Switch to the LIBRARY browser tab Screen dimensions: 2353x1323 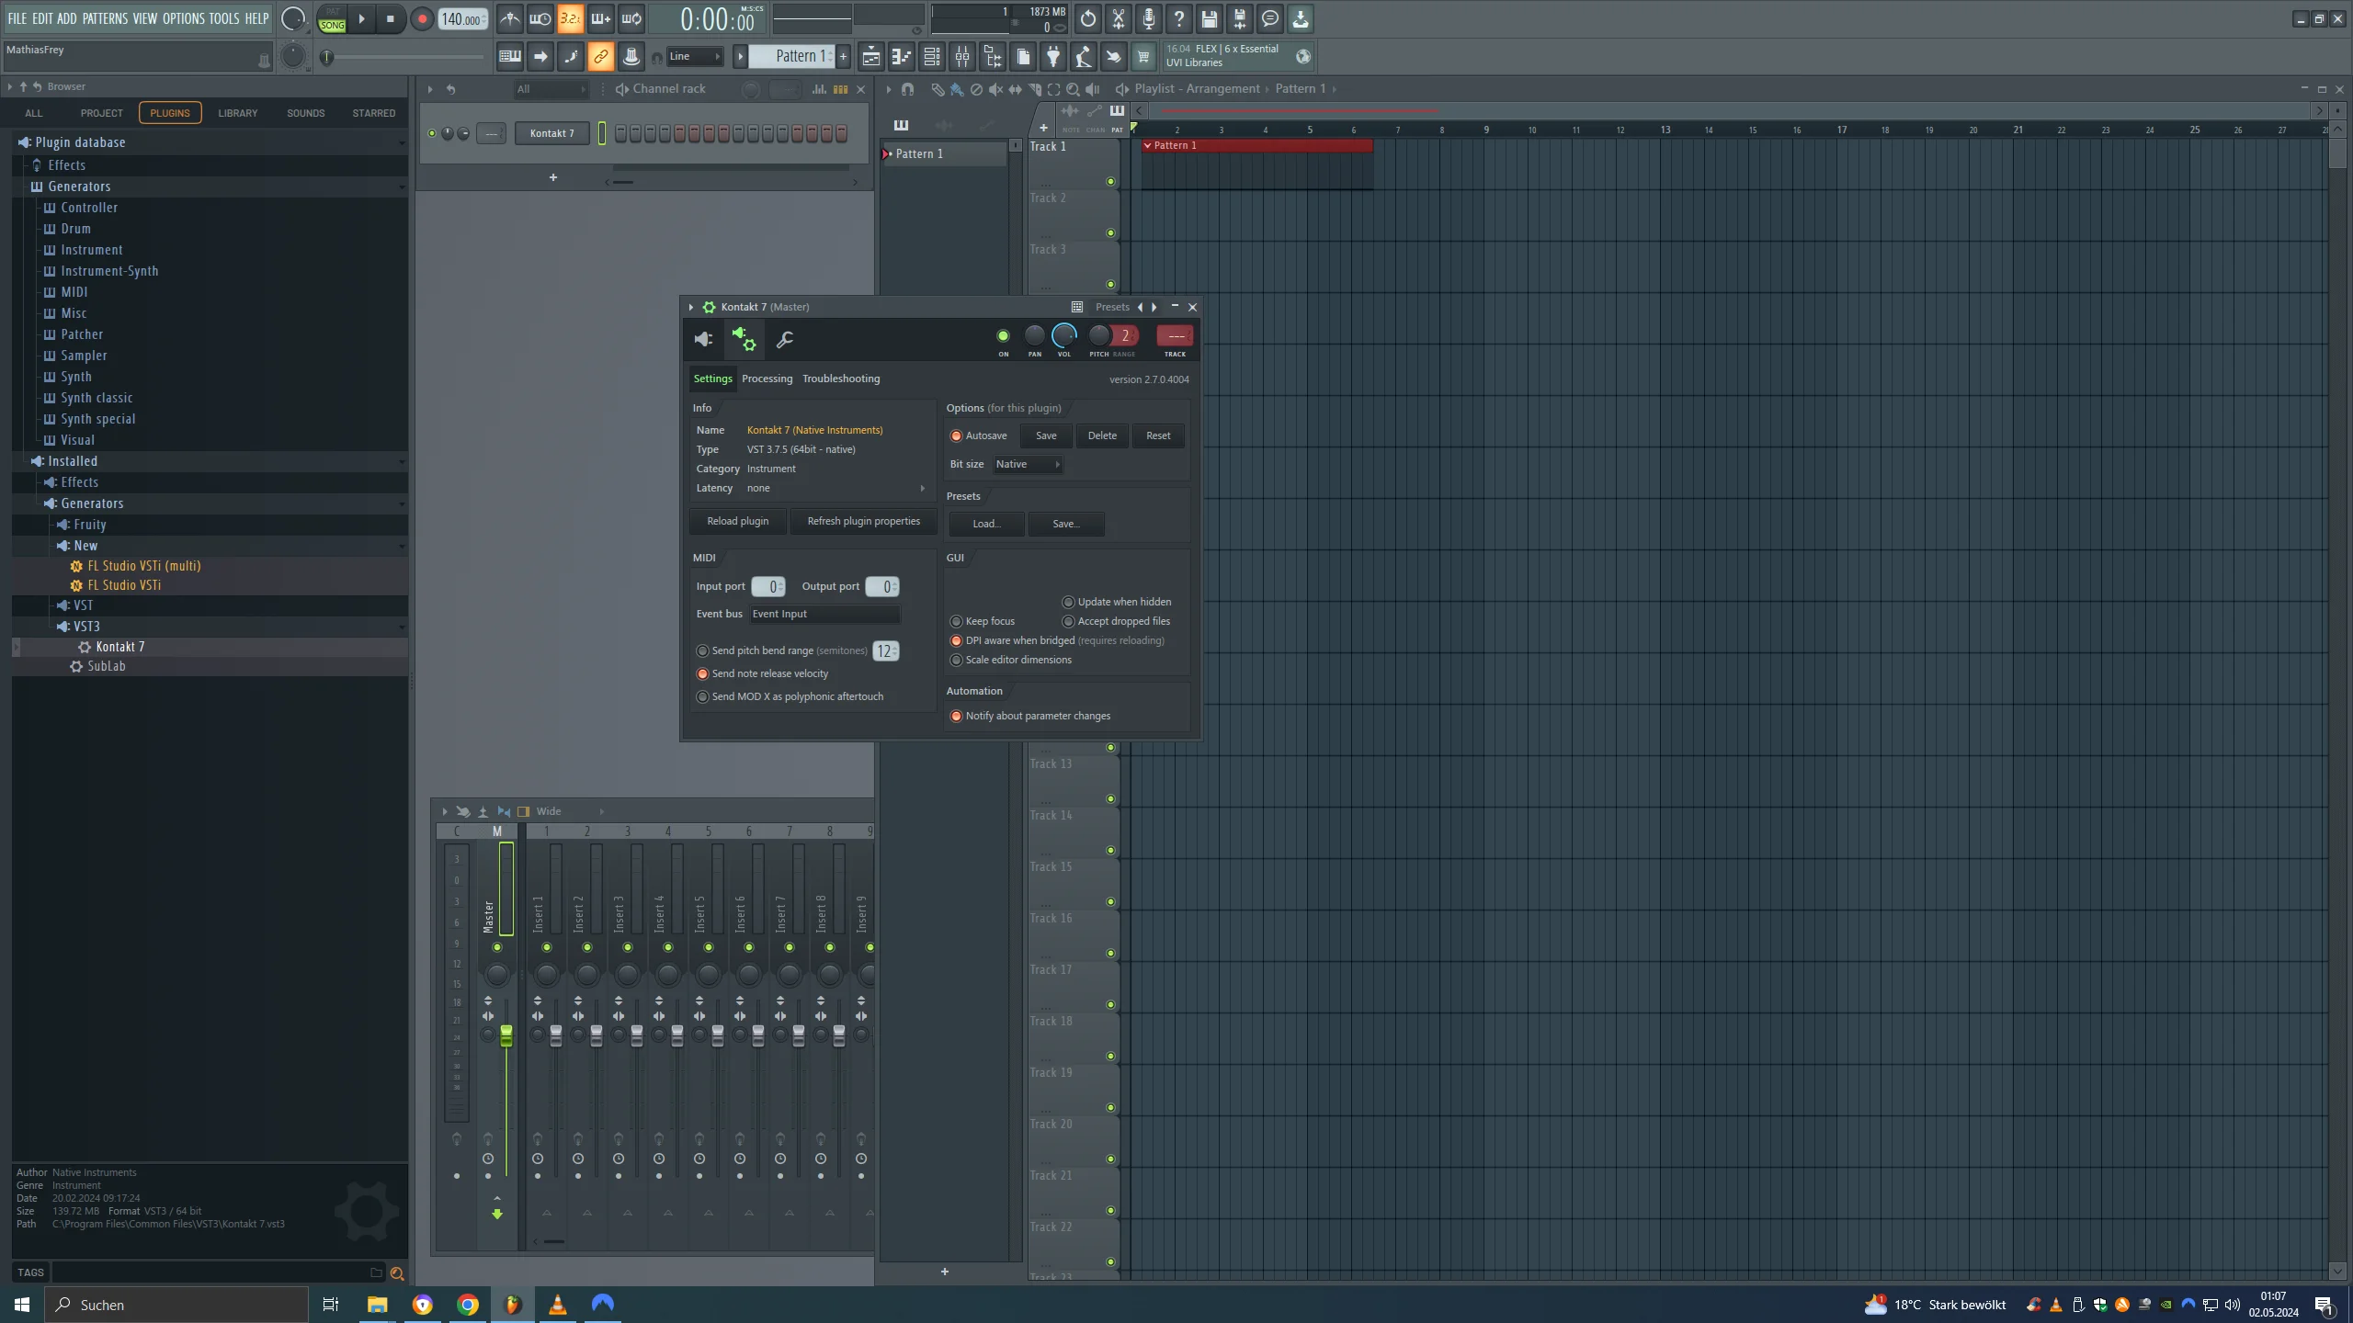pyautogui.click(x=238, y=113)
